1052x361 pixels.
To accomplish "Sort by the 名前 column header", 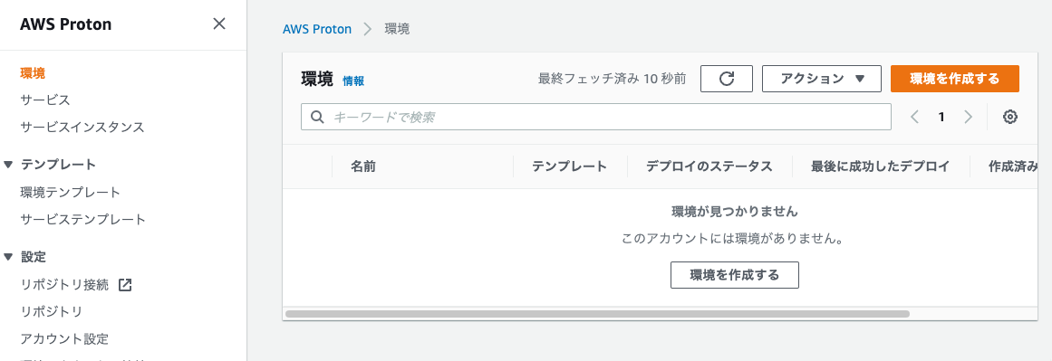I will click(363, 166).
